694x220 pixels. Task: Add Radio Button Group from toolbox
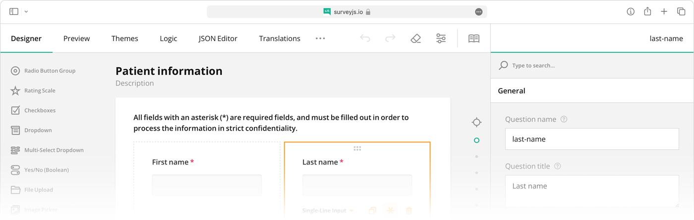click(x=50, y=71)
